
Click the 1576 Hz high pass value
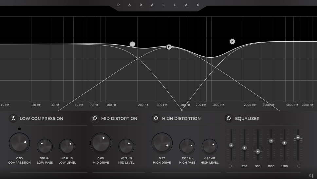tap(187, 158)
